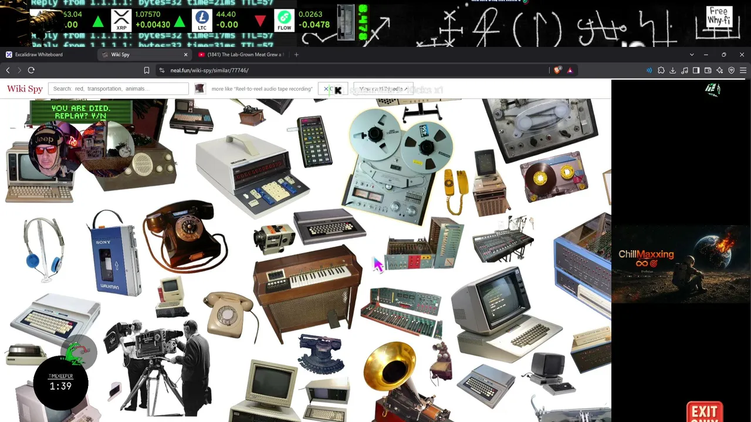Click the small filter thumbnail beside search

(199, 89)
